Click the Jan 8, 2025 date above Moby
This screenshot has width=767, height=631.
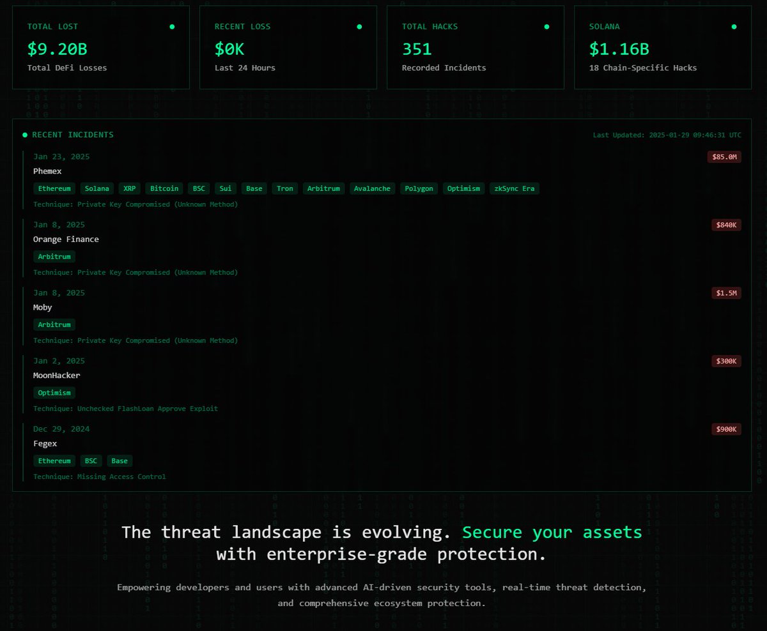click(59, 293)
